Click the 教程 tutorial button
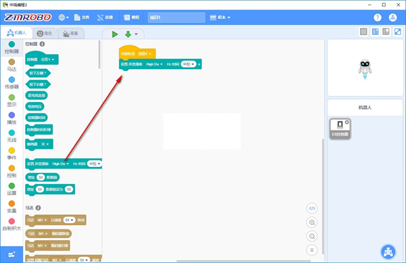 tap(131, 18)
